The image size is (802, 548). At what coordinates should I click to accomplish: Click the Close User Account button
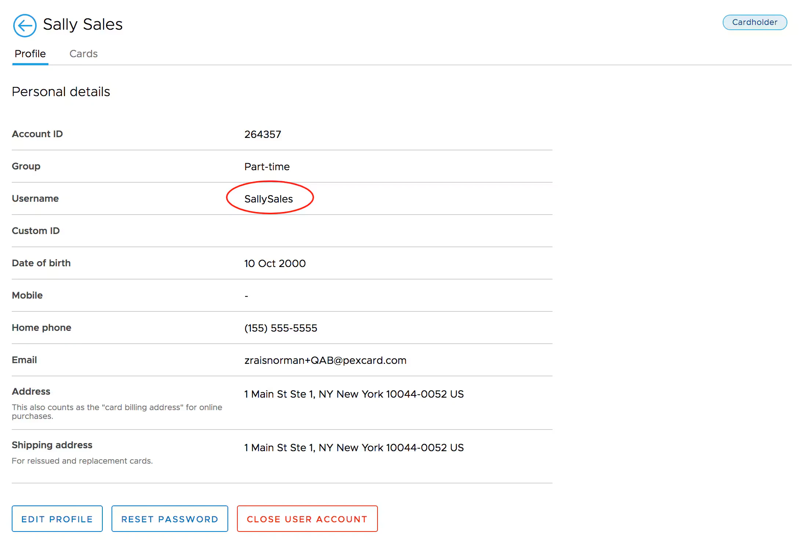(307, 519)
